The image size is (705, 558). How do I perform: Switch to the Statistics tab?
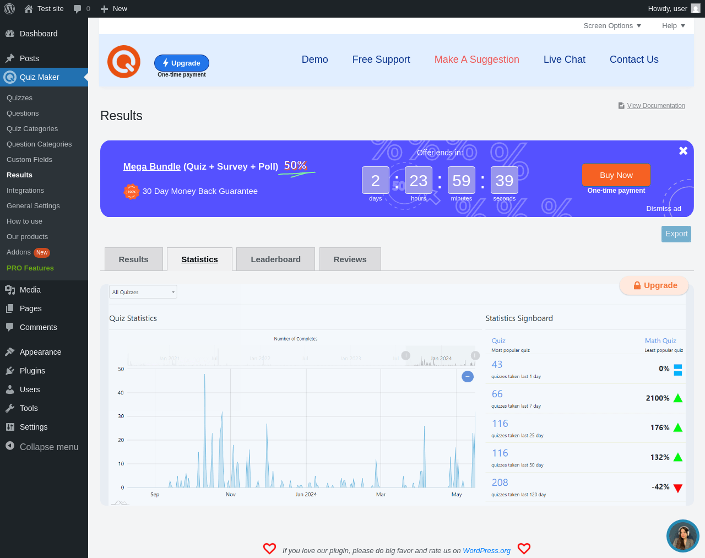[x=199, y=259]
